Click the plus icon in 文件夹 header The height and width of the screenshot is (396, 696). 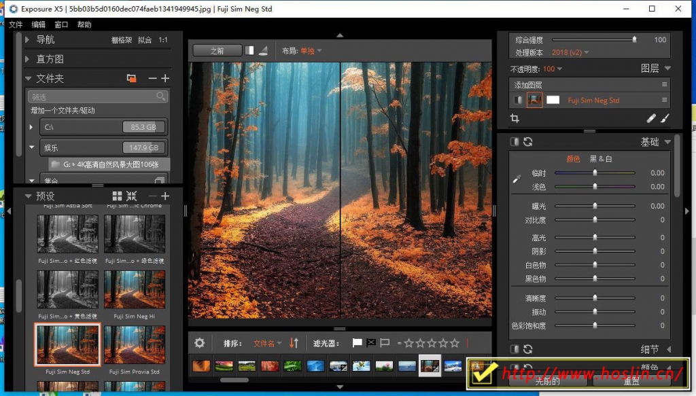[165, 79]
